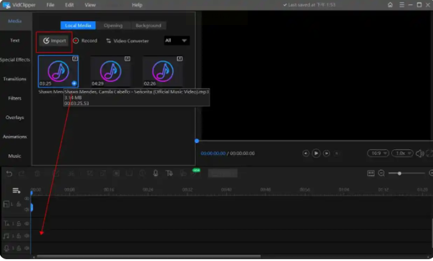The height and width of the screenshot is (261, 433).
Task: Click the volume speaker icon
Action: 420,153
